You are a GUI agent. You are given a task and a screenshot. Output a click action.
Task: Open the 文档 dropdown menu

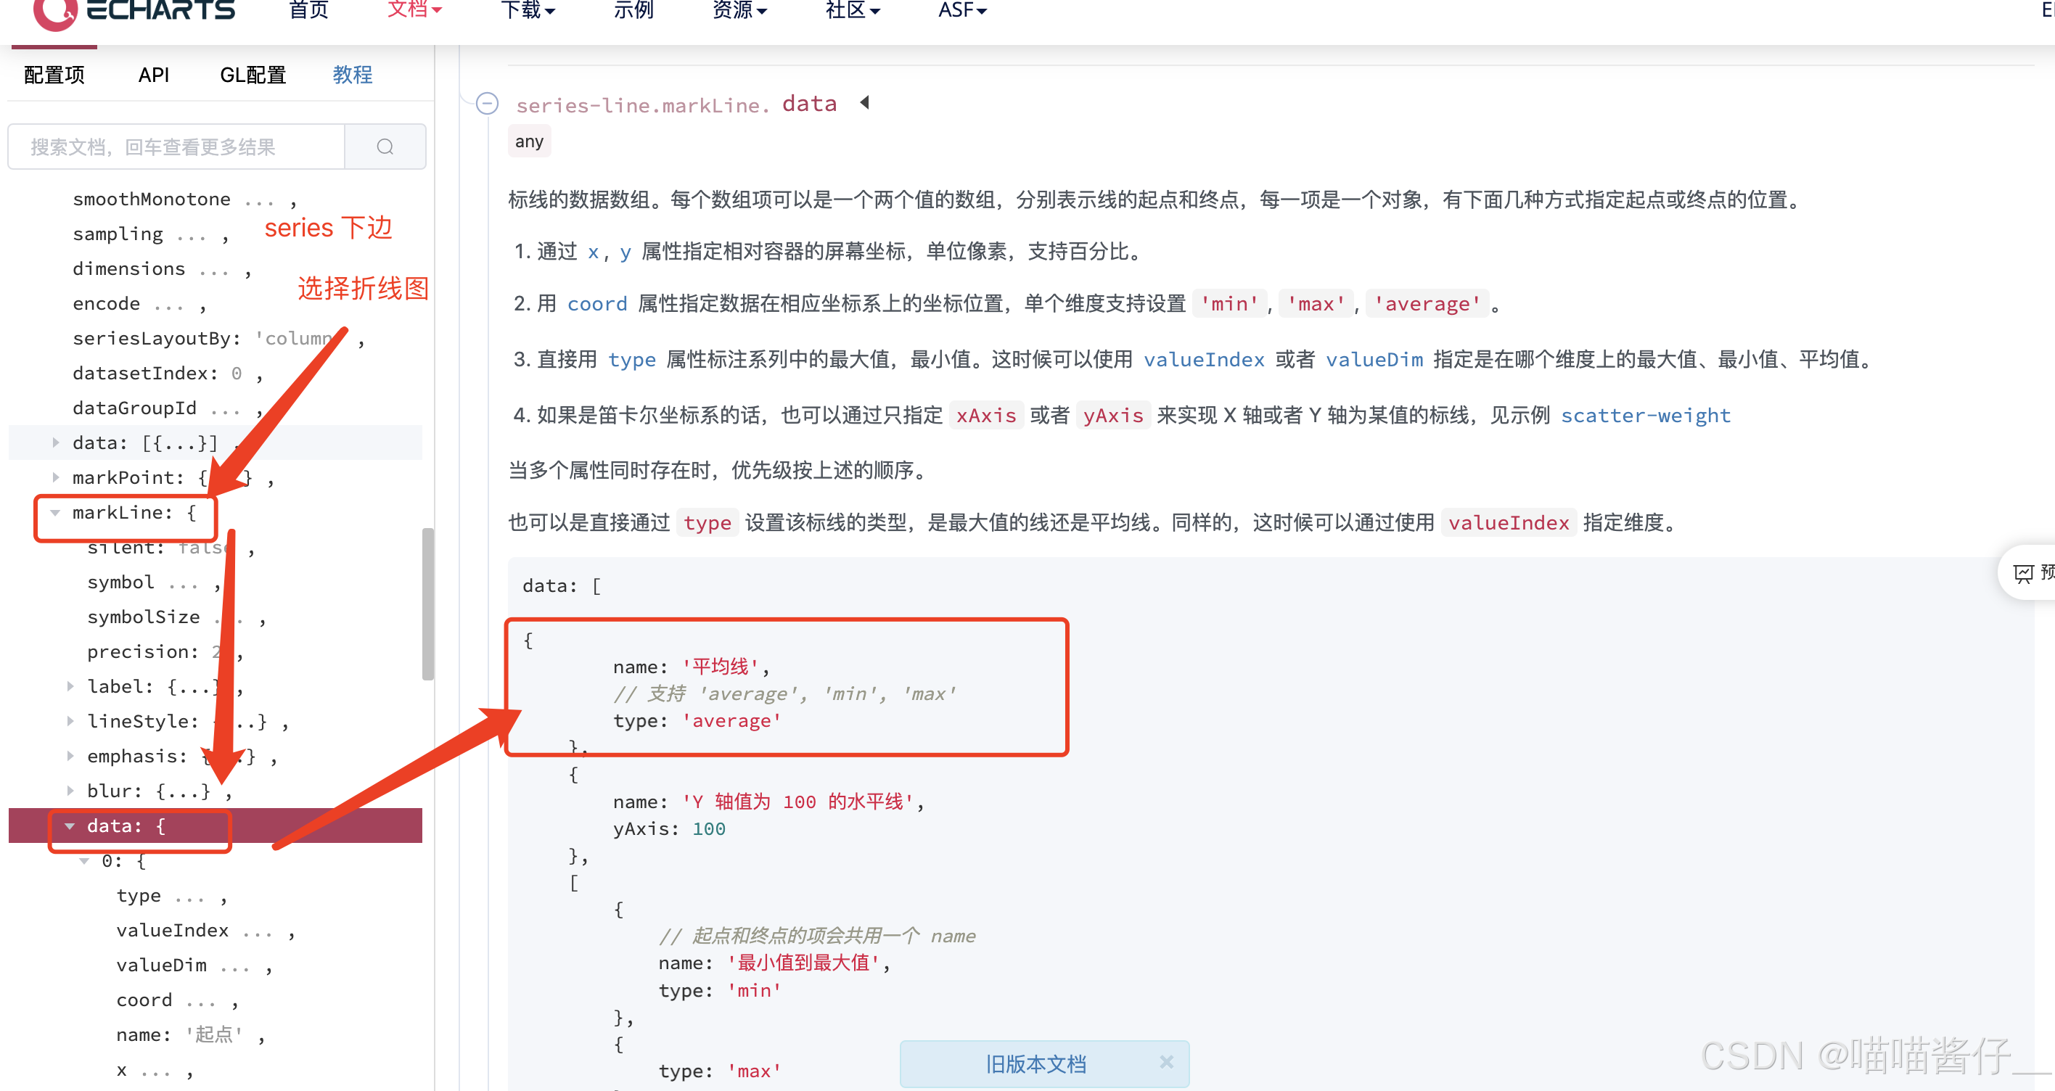(414, 10)
